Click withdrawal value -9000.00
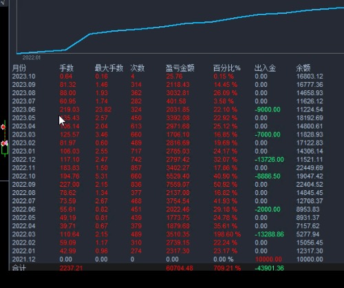344x288 pixels. [268, 110]
